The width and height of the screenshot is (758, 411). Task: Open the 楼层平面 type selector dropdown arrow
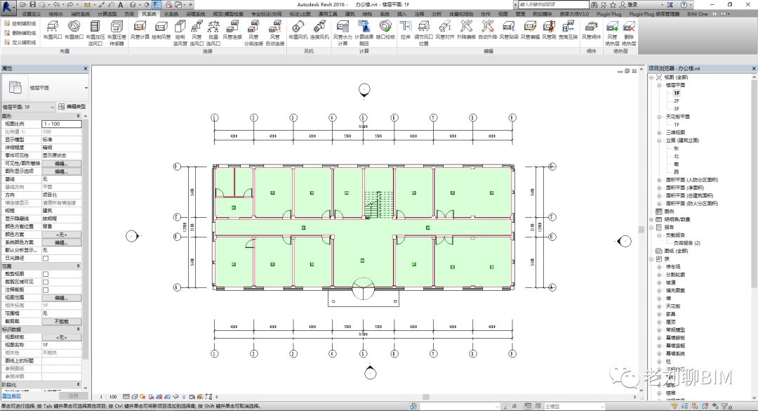click(x=86, y=88)
